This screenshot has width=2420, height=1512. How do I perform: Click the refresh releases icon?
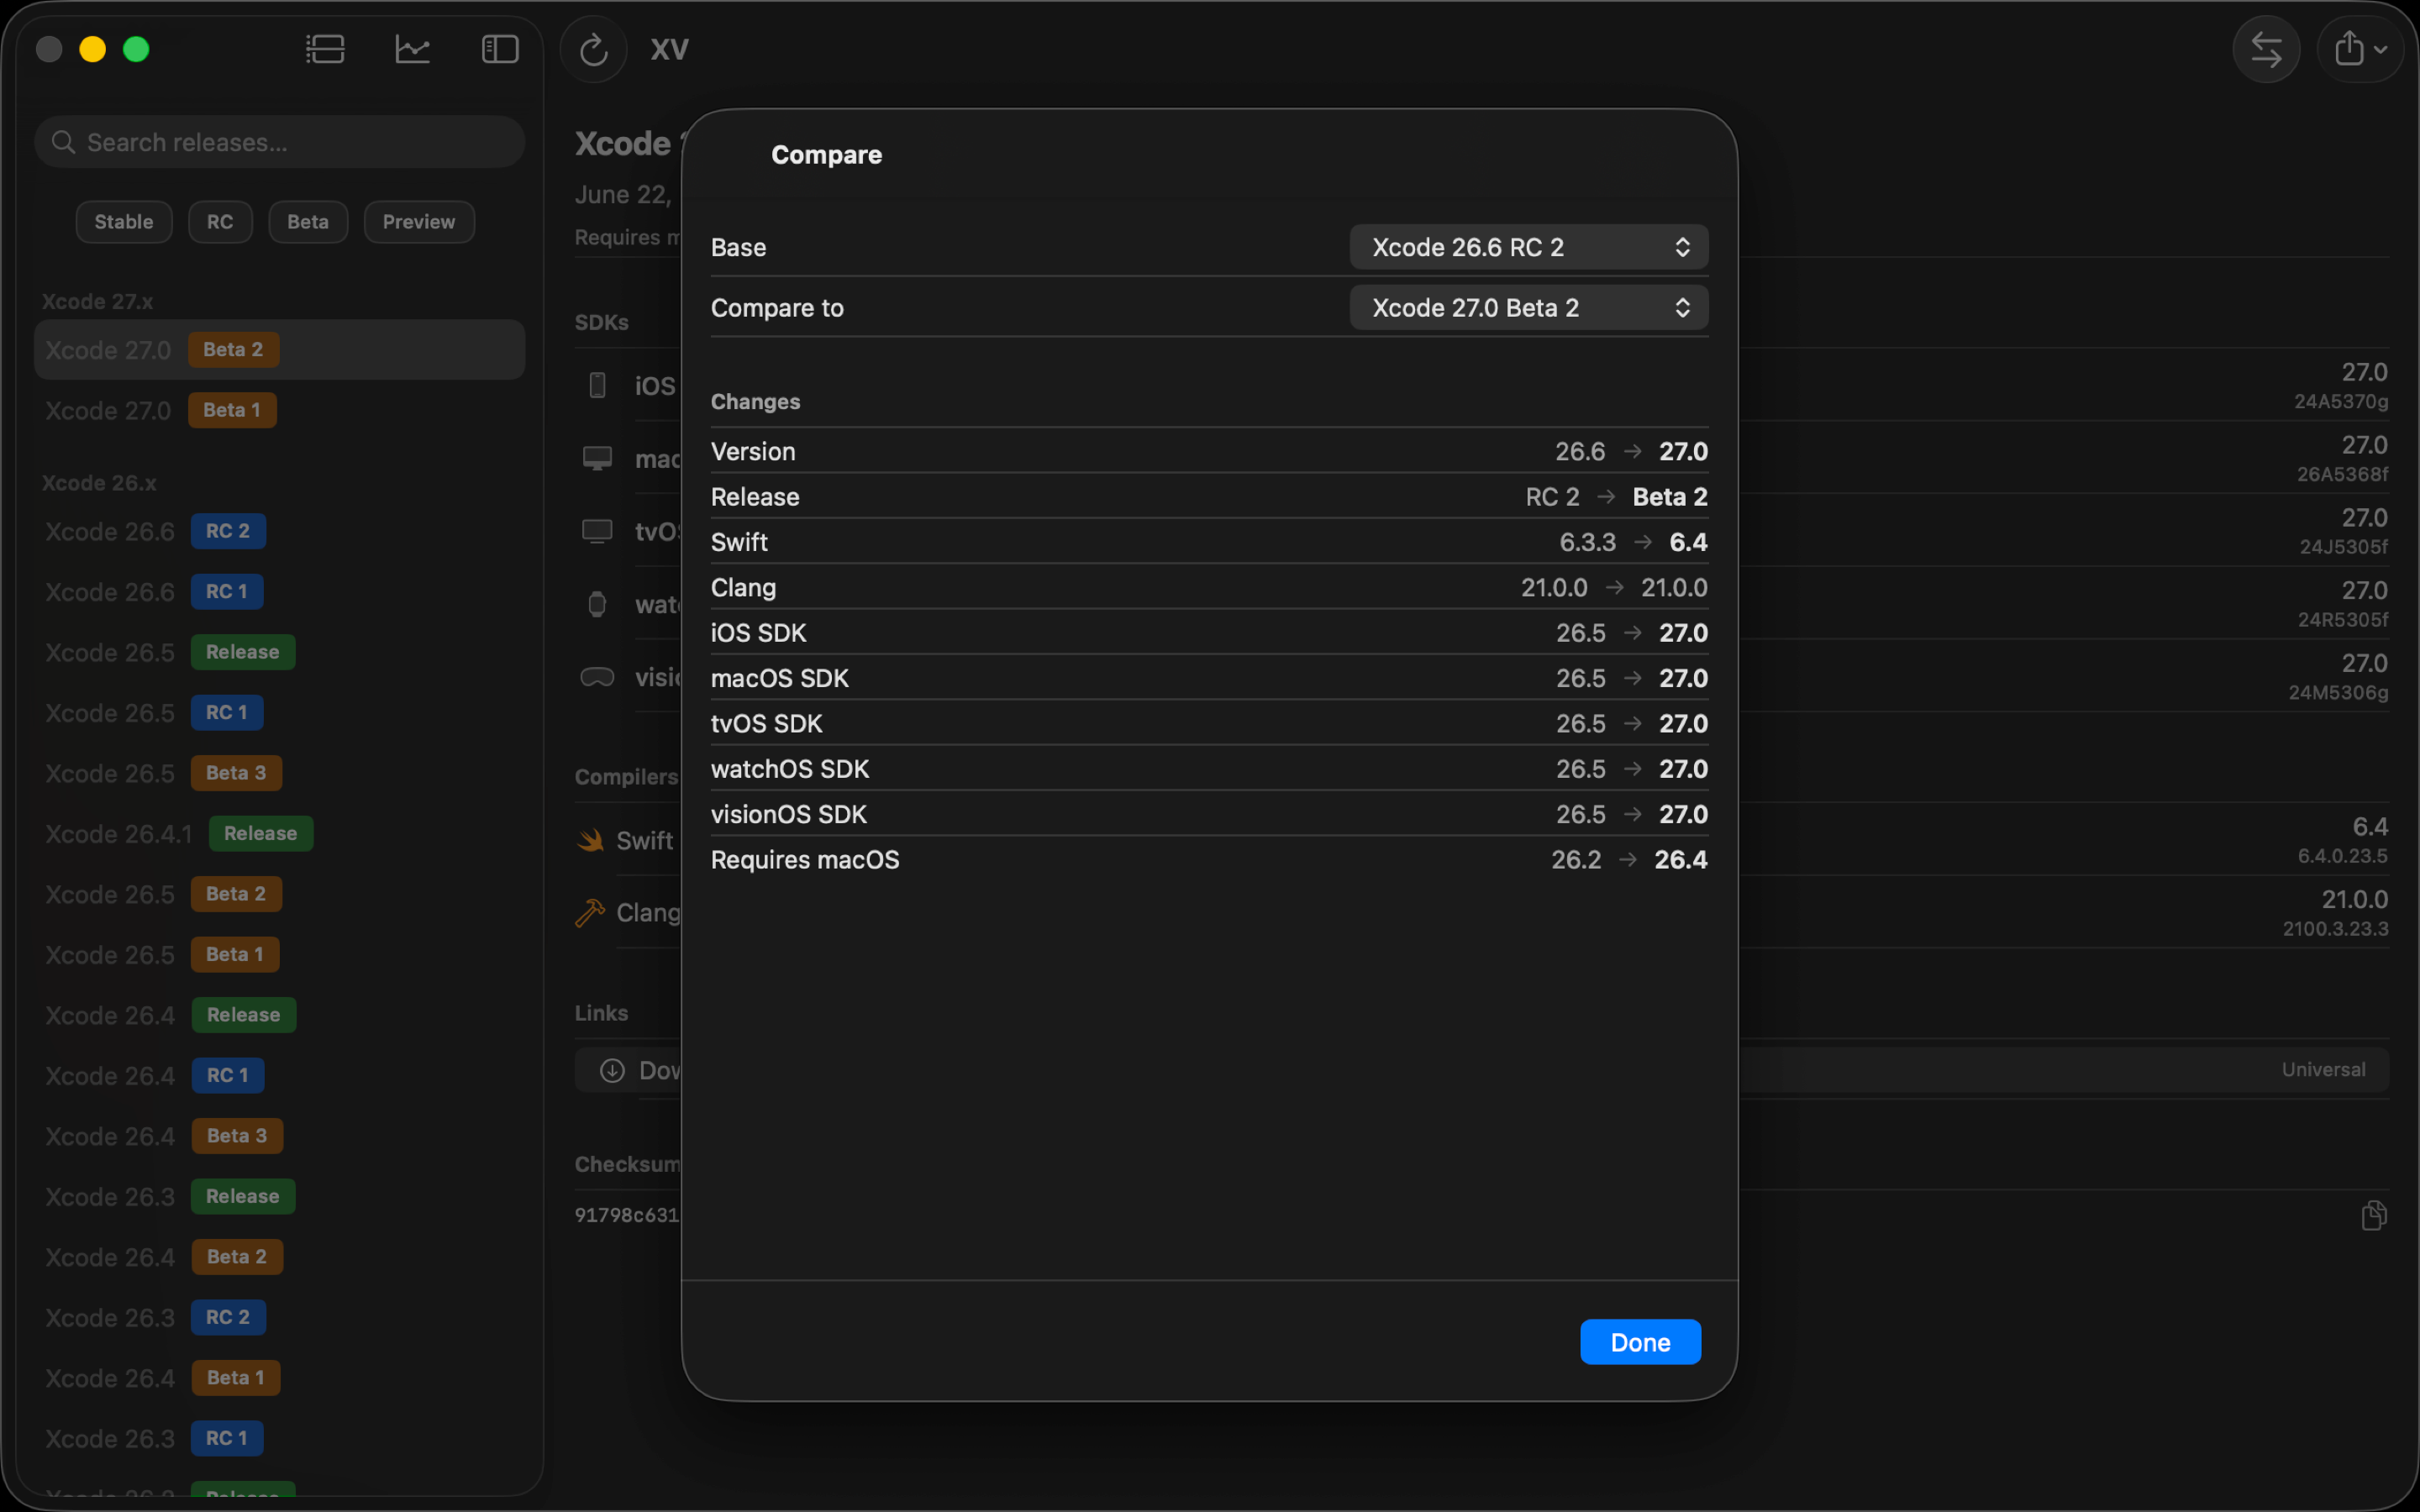tap(594, 49)
